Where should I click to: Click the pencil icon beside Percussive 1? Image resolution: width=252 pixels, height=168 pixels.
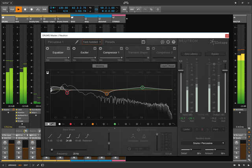(77, 42)
